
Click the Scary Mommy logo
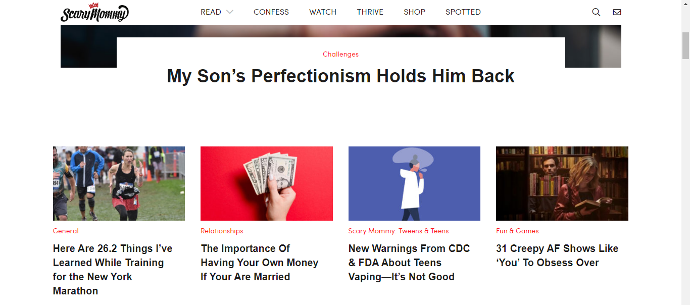coord(94,13)
